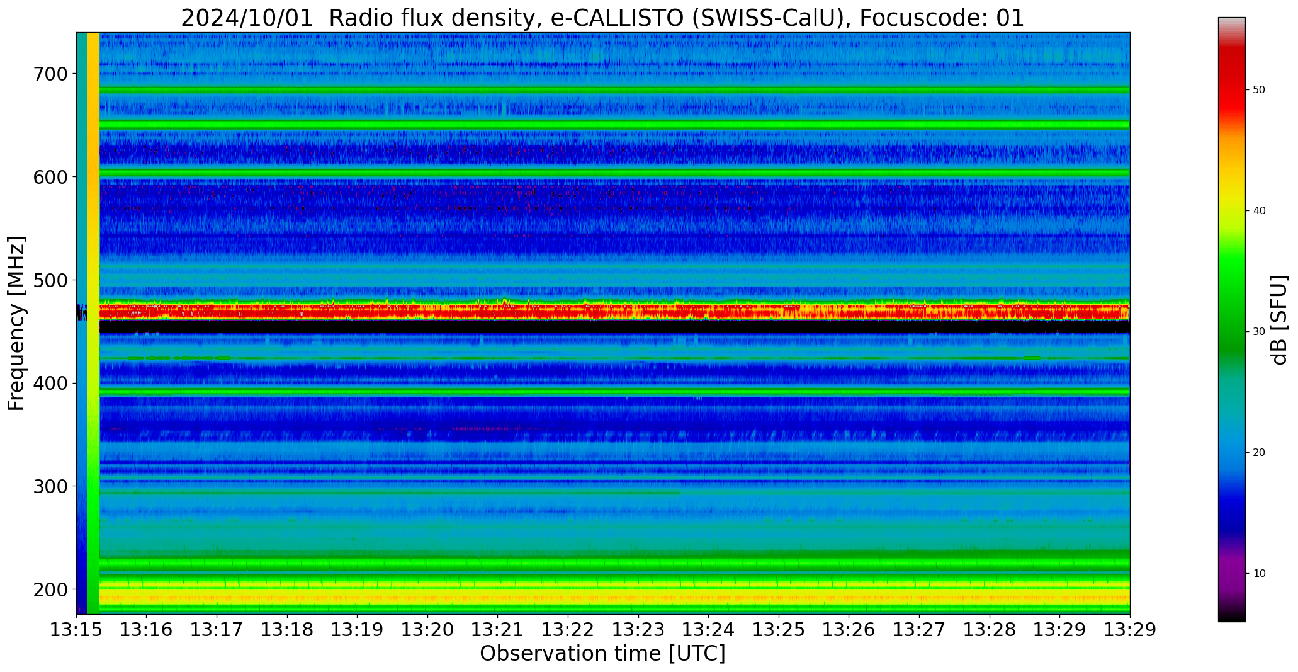
Task: Click the 13:16 time tick label
Action: pyautogui.click(x=147, y=630)
